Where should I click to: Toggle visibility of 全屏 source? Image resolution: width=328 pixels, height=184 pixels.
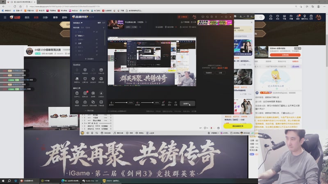(x=97, y=43)
